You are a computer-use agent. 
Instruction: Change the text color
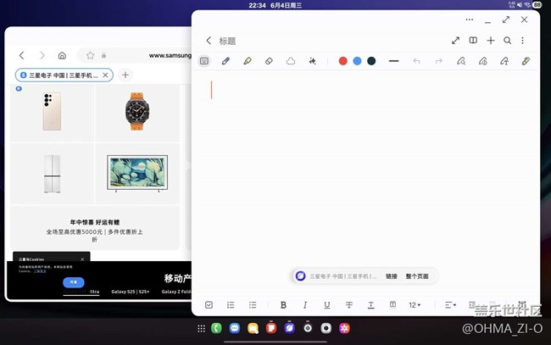coord(370,305)
